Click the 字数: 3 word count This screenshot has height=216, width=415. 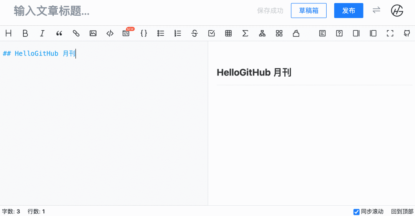(11, 211)
